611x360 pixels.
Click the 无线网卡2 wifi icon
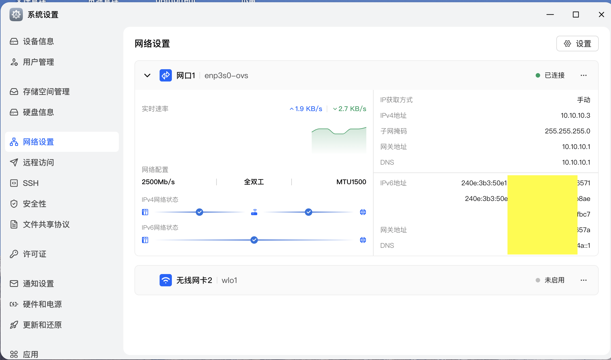[x=165, y=280]
